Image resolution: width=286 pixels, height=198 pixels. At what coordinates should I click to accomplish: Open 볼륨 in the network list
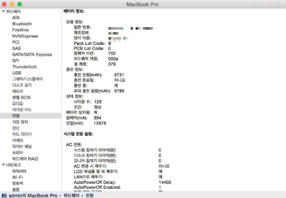pyautogui.click(x=16, y=190)
